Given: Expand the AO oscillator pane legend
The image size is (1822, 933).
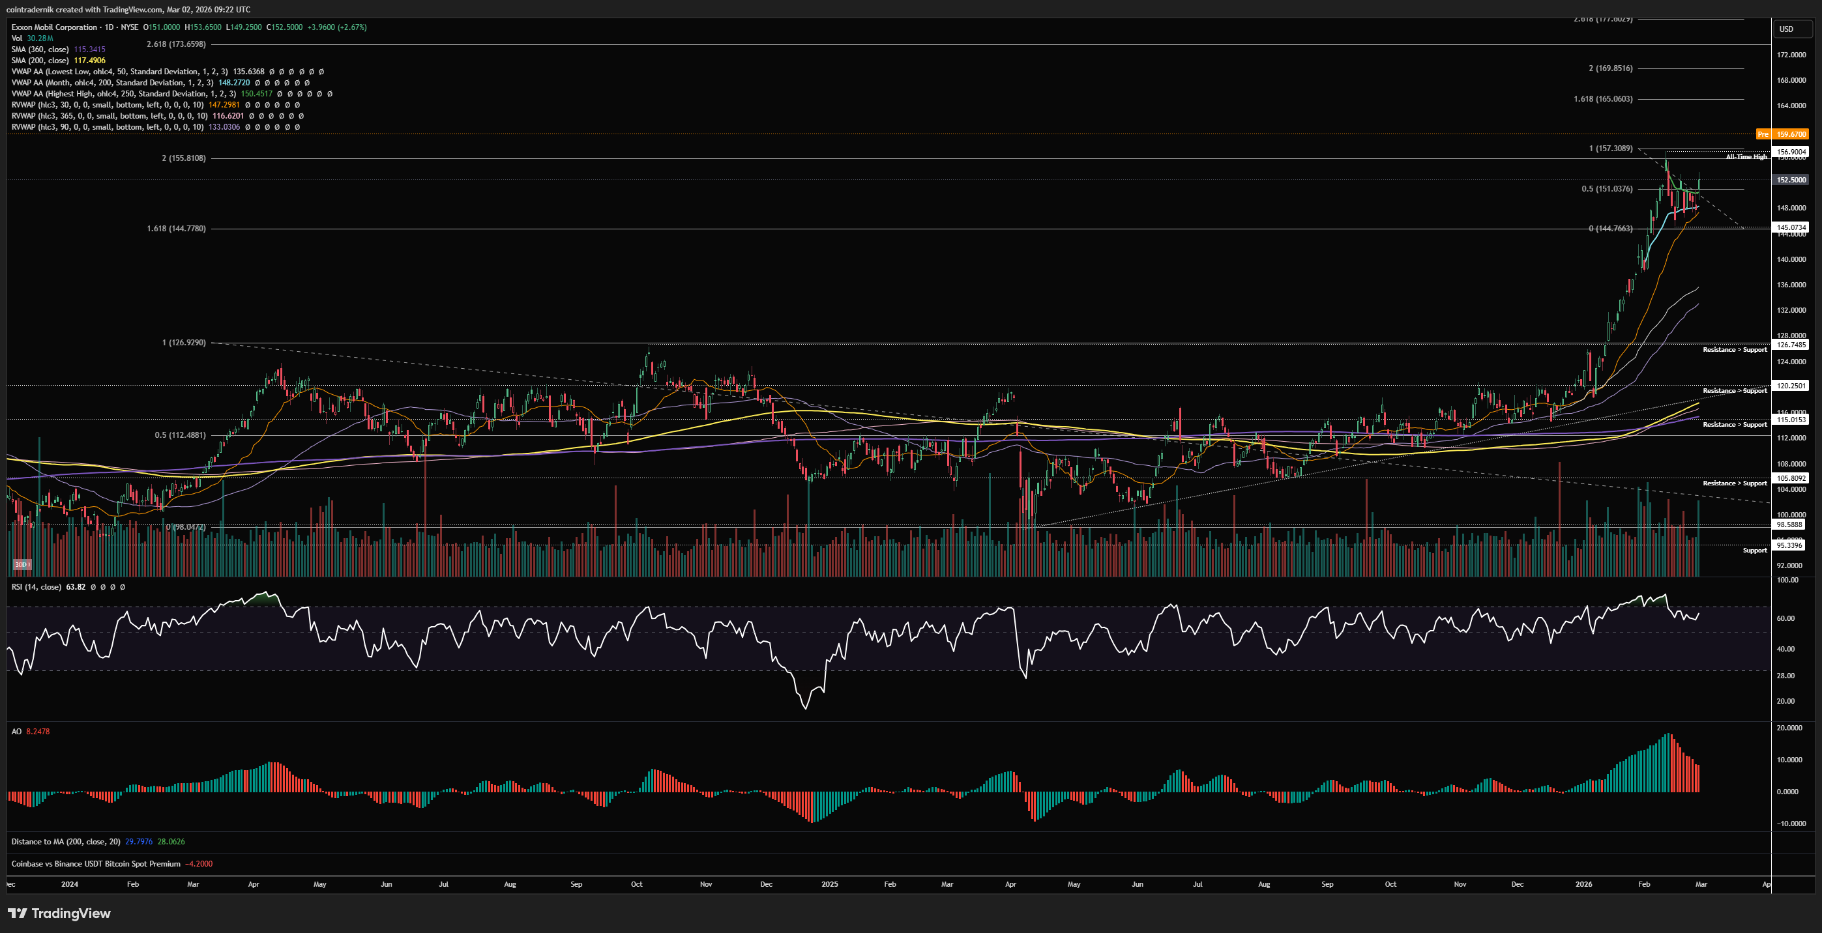Looking at the screenshot, I should coord(16,732).
